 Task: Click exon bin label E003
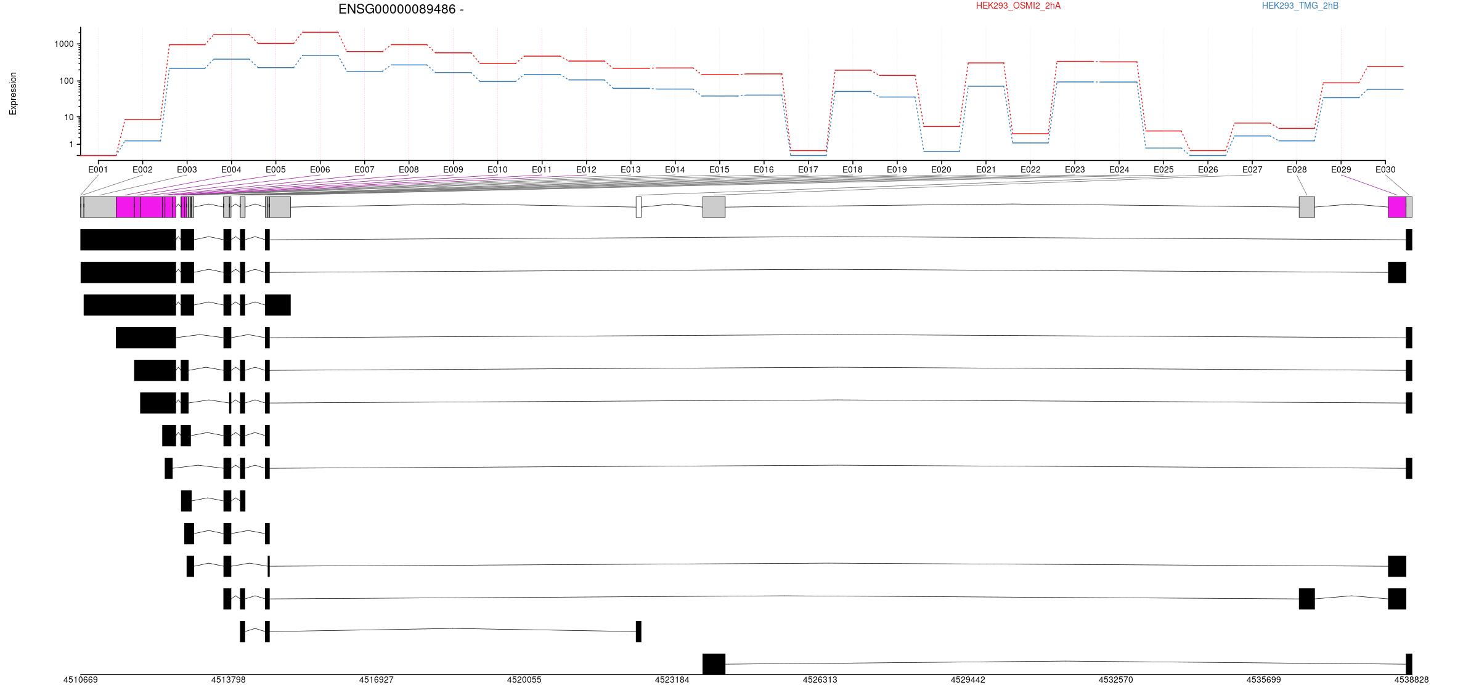[187, 169]
